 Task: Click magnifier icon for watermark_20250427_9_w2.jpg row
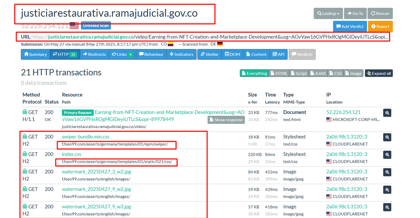tap(387, 190)
